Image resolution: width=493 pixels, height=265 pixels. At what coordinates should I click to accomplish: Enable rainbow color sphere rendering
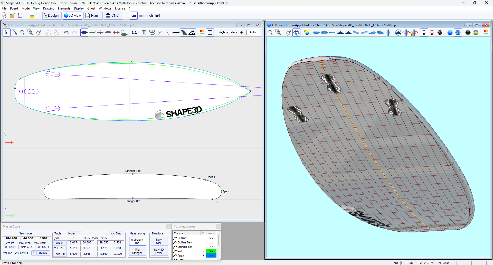point(476,33)
